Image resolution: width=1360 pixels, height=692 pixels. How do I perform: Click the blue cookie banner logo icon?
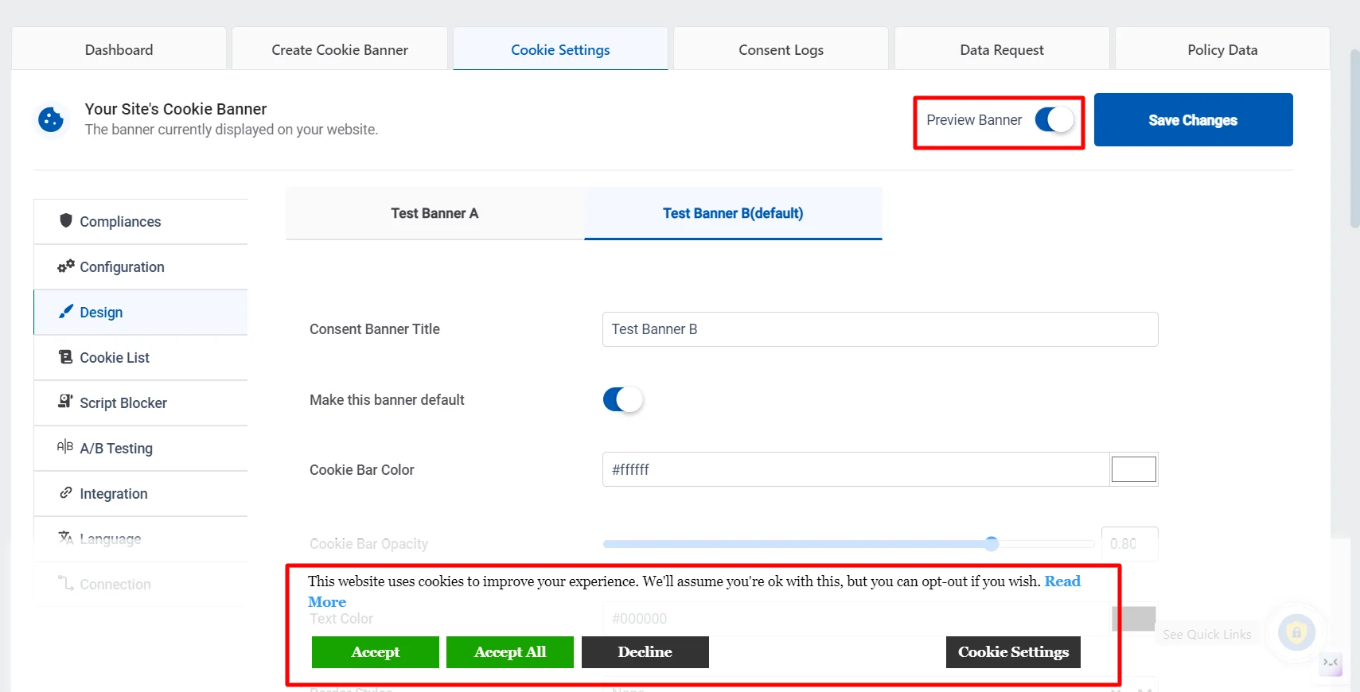click(51, 120)
